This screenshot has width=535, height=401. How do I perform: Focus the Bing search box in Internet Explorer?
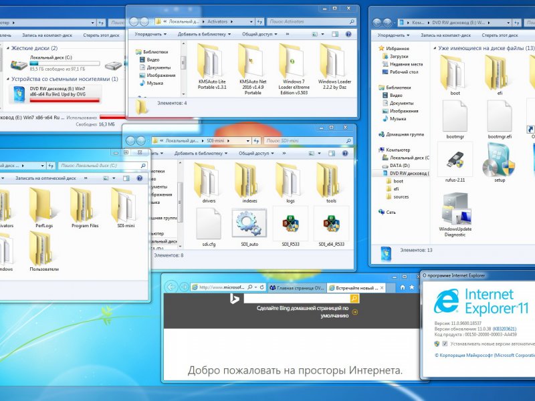[x=297, y=299]
